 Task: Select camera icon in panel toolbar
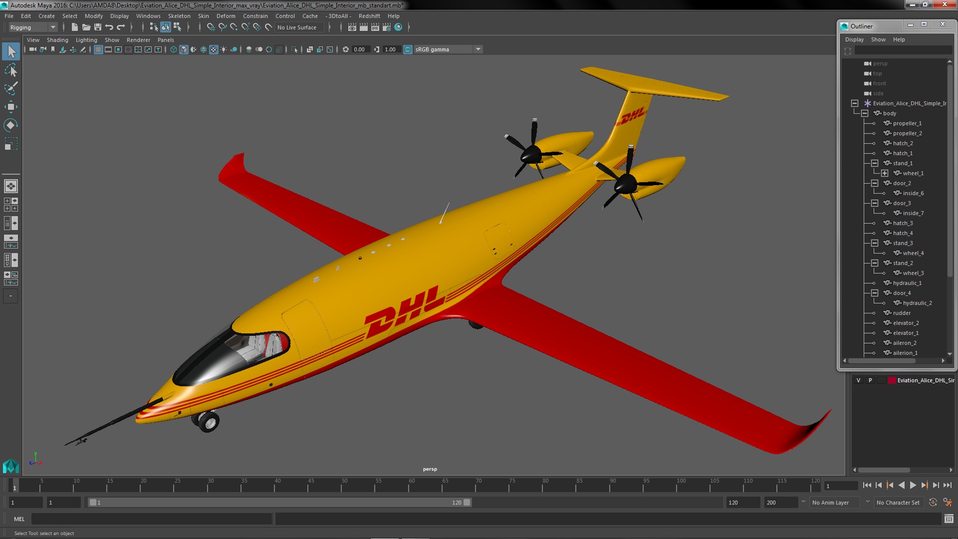[x=33, y=49]
